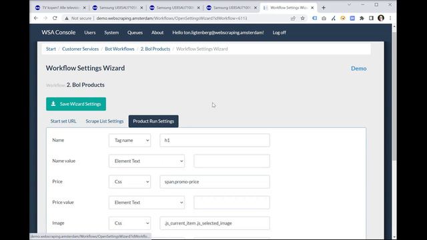
Task: Click the empty Name value text field
Action: (232, 161)
